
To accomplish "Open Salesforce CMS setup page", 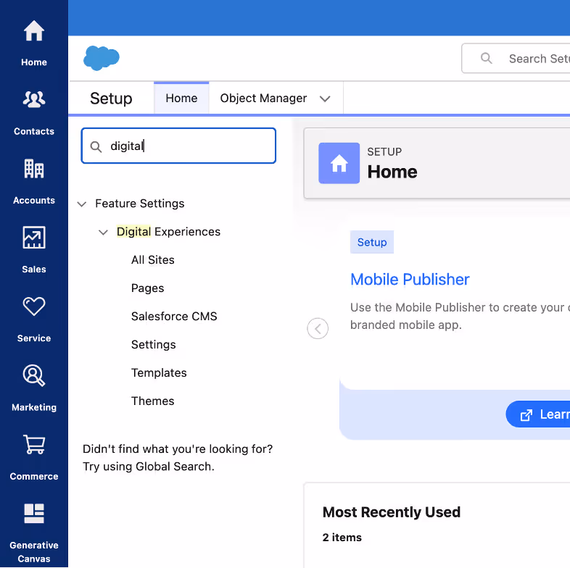I will (174, 317).
